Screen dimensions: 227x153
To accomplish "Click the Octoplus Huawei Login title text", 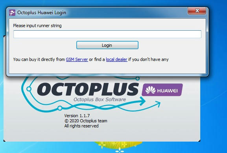I will tap(42, 13).
